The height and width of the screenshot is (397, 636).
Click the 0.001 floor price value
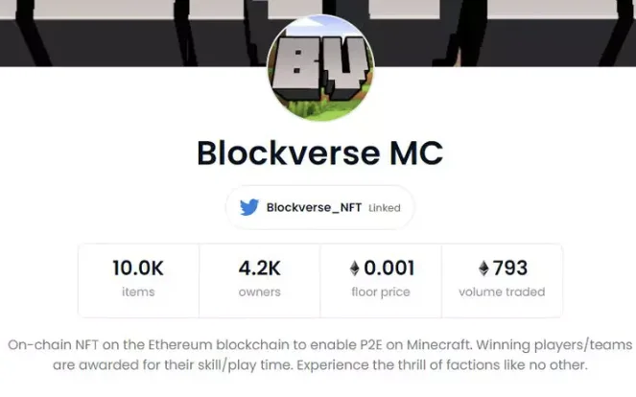[390, 269]
